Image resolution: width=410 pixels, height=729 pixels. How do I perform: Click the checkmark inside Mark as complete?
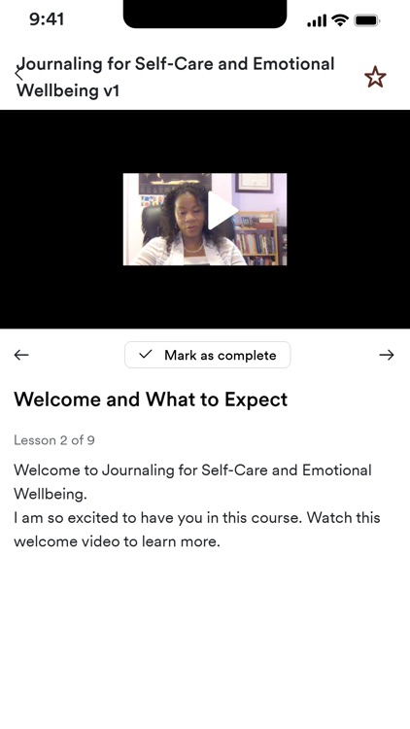pyautogui.click(x=146, y=355)
